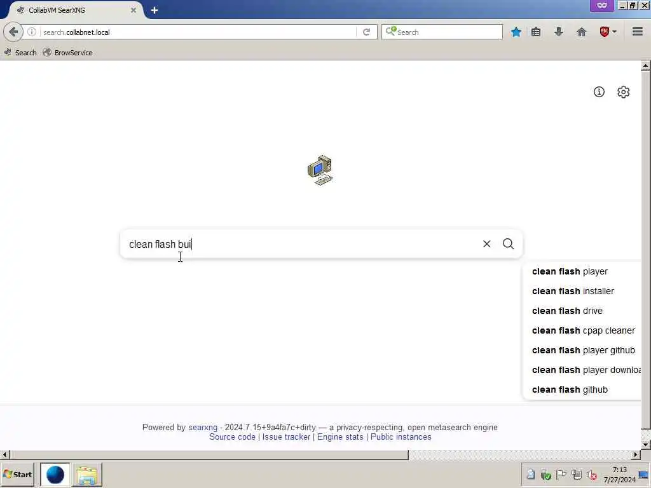Clear the search query with the X icon
Screen dimensions: 651x488
(x=486, y=244)
